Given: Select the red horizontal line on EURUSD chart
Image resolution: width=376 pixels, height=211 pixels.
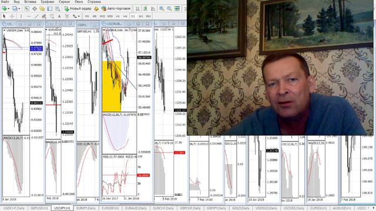Looking at the screenshot, I should (53, 105).
